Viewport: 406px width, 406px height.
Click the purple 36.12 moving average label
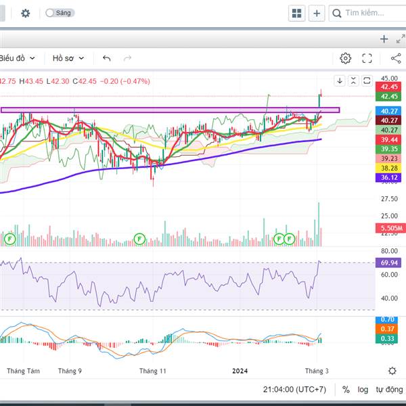click(x=388, y=177)
